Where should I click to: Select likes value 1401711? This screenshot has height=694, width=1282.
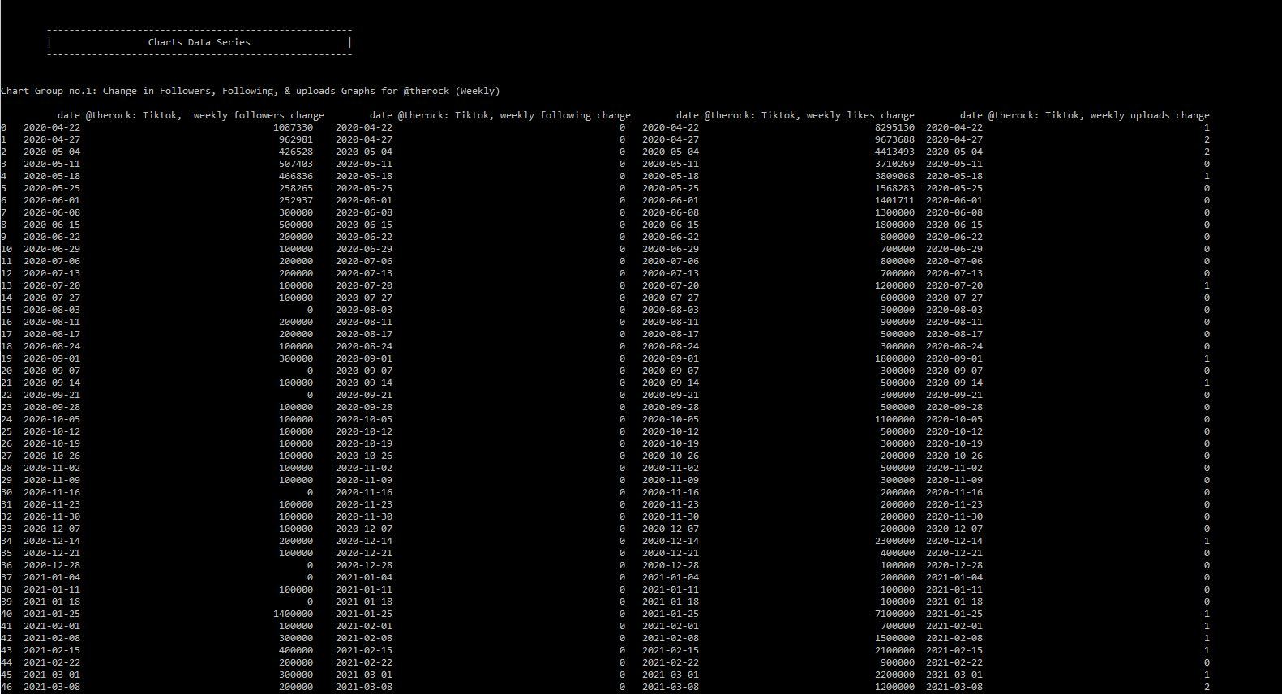(x=894, y=200)
